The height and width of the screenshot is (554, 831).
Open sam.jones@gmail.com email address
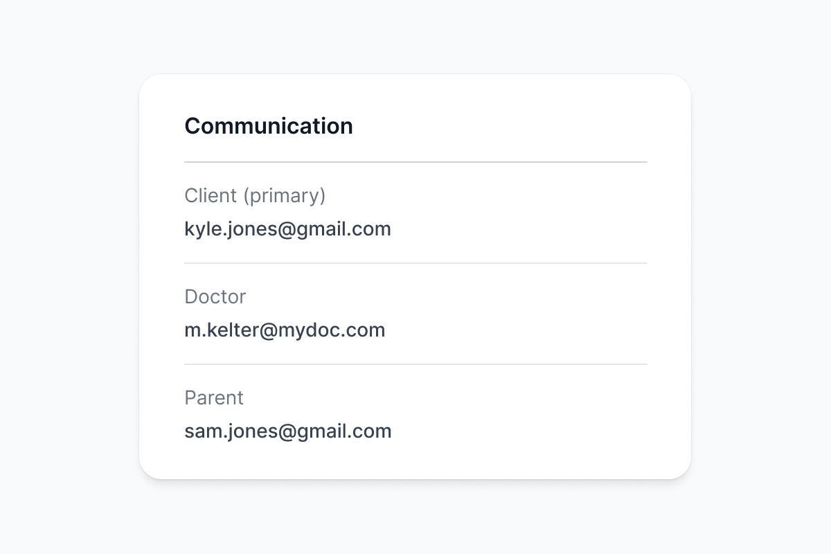click(287, 431)
